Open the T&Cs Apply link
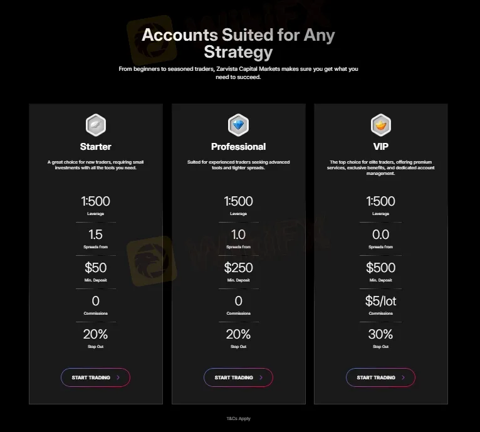The height and width of the screenshot is (432, 480). [238, 418]
